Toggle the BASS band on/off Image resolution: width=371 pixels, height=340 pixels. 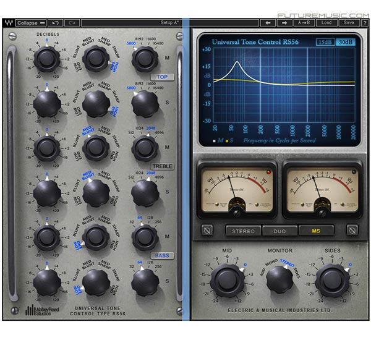click(x=162, y=255)
